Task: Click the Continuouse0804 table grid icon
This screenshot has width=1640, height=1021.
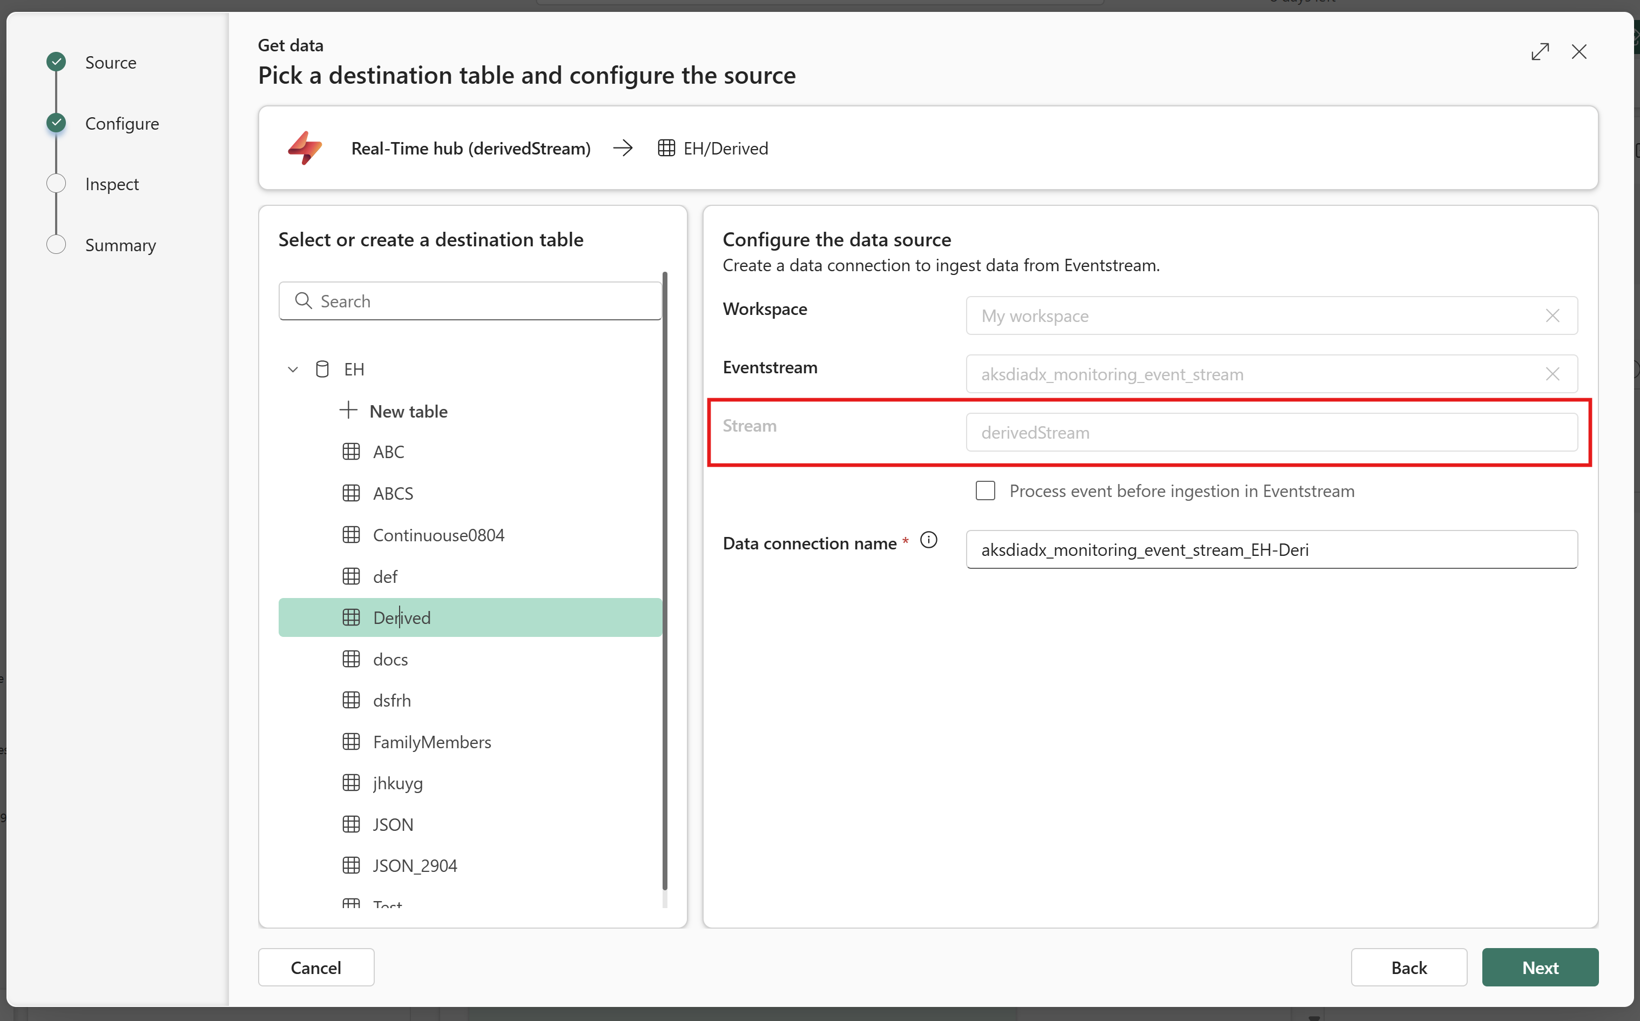Action: (351, 535)
